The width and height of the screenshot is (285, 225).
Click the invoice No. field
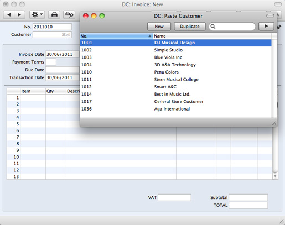[x=52, y=27]
